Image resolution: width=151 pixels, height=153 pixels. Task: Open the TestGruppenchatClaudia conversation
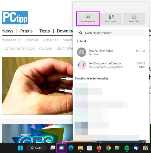pos(111,65)
